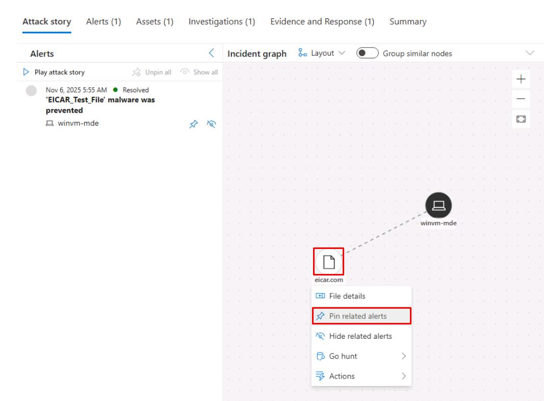This screenshot has height=401, width=544.
Task: Choose Pin related alerts from menu
Action: 361,316
